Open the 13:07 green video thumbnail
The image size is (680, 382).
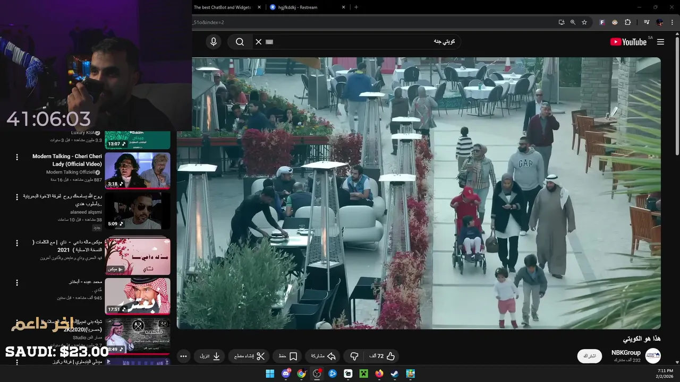pos(138,140)
